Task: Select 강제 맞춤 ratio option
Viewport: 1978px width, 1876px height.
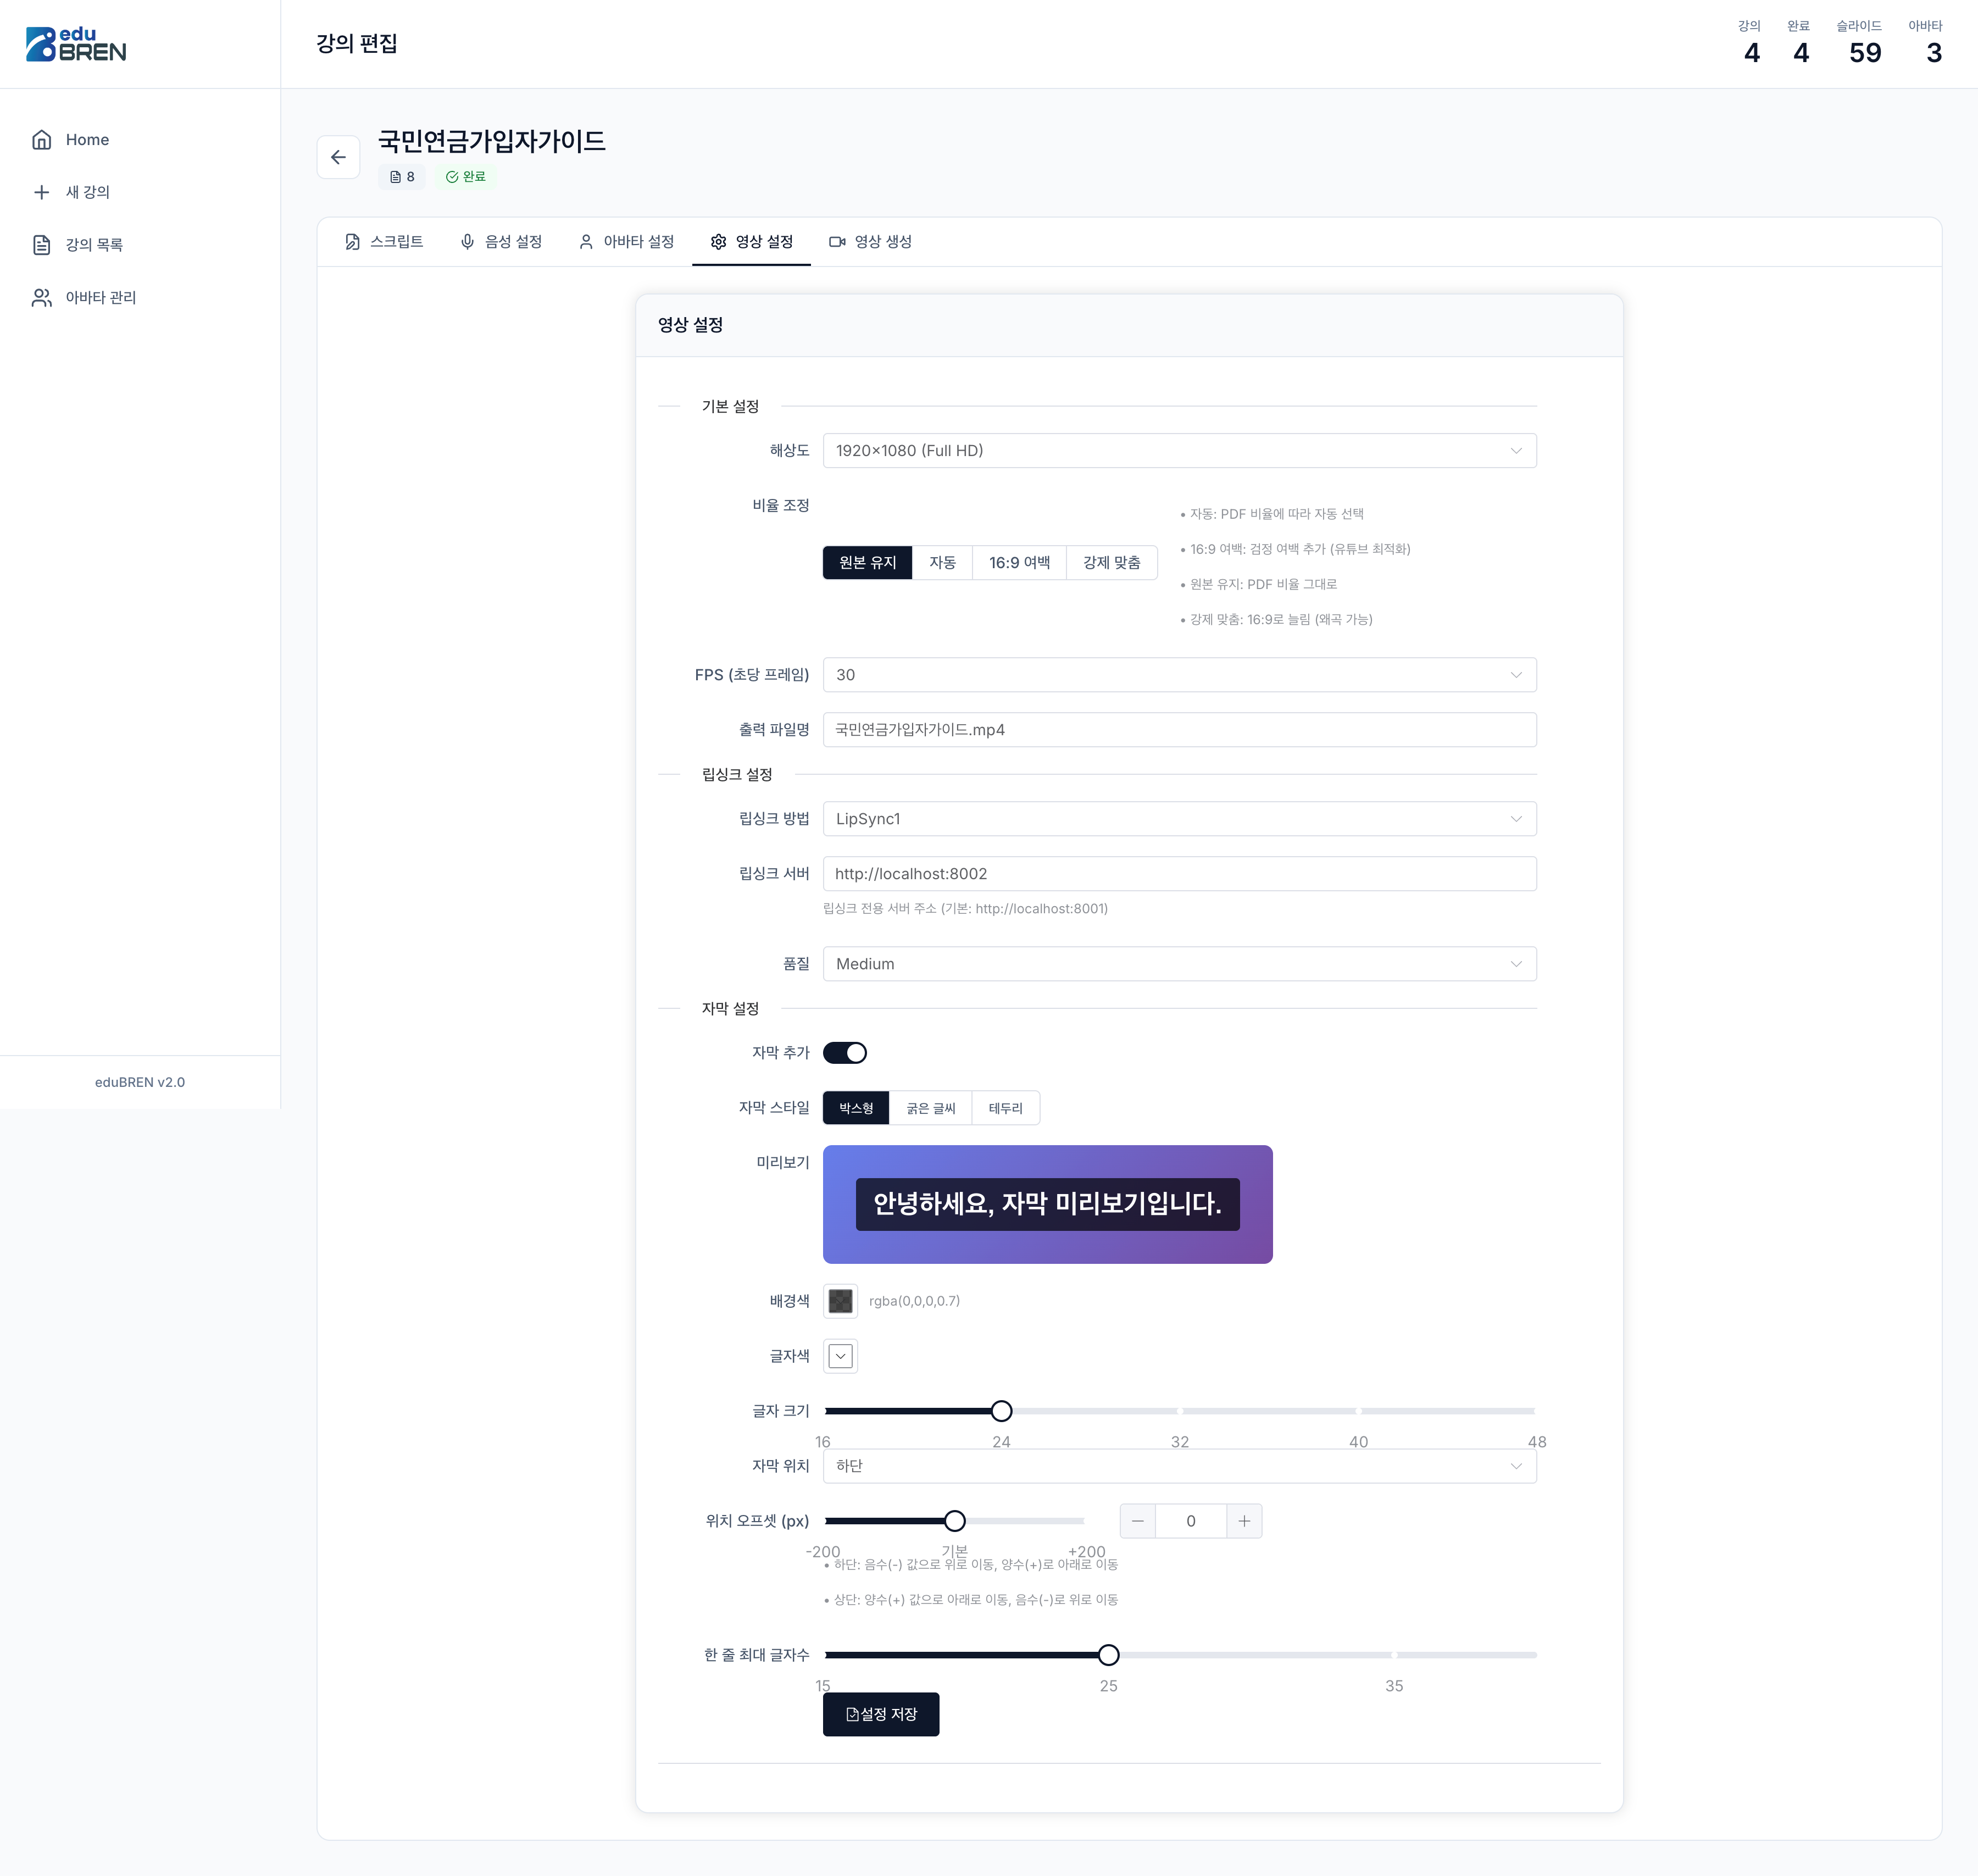Action: [1112, 563]
